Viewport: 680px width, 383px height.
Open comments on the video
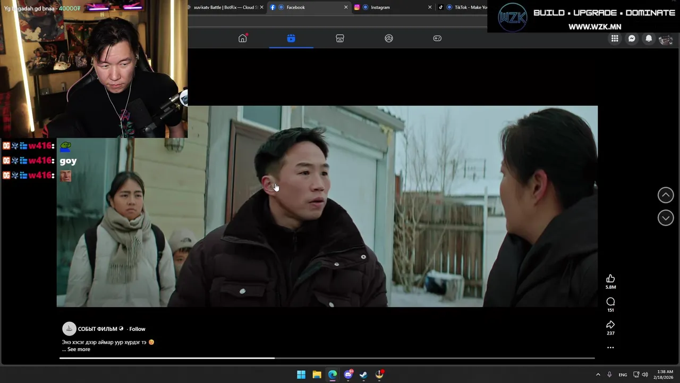tap(610, 302)
